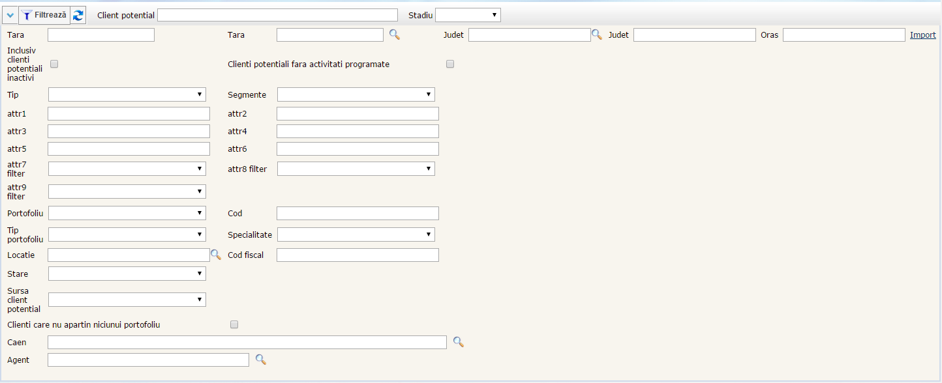This screenshot has height=383, width=942.
Task: Click the Filtrează filter button
Action: [x=44, y=15]
